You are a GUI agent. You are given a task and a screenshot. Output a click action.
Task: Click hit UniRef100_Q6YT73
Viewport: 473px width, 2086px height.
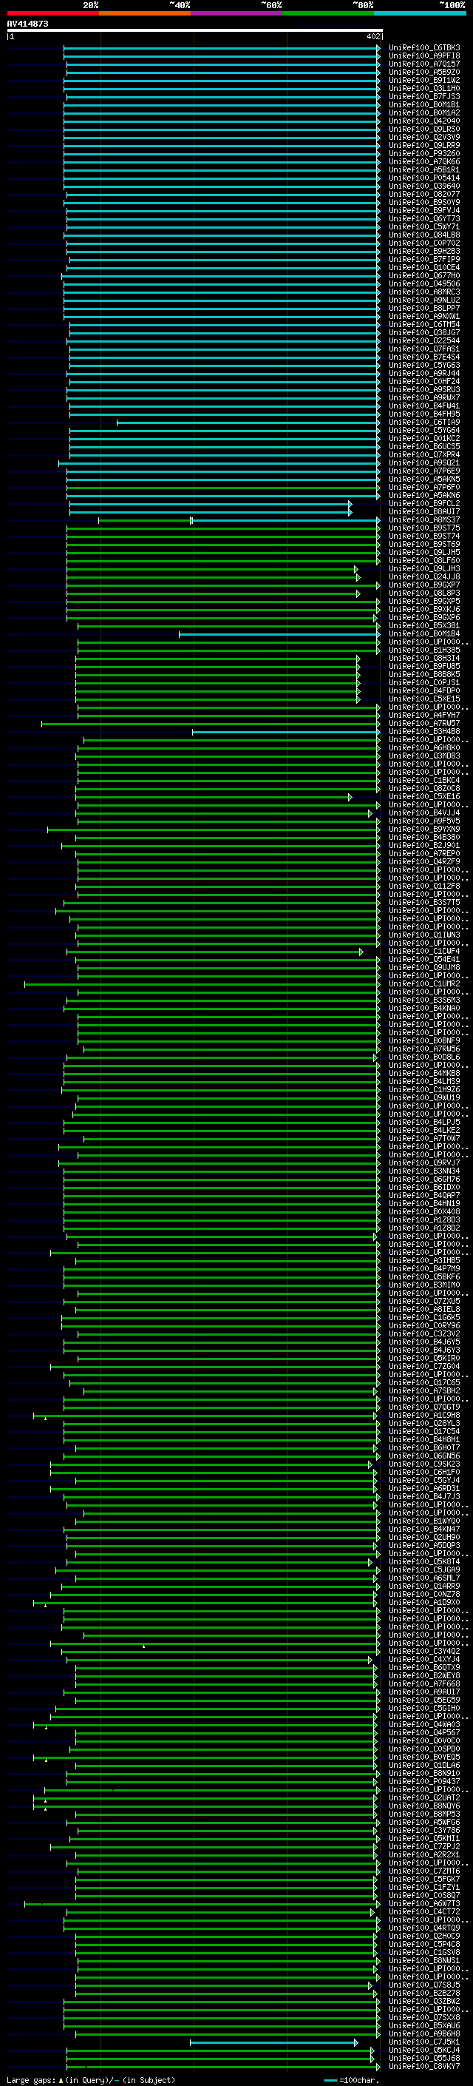(x=423, y=218)
